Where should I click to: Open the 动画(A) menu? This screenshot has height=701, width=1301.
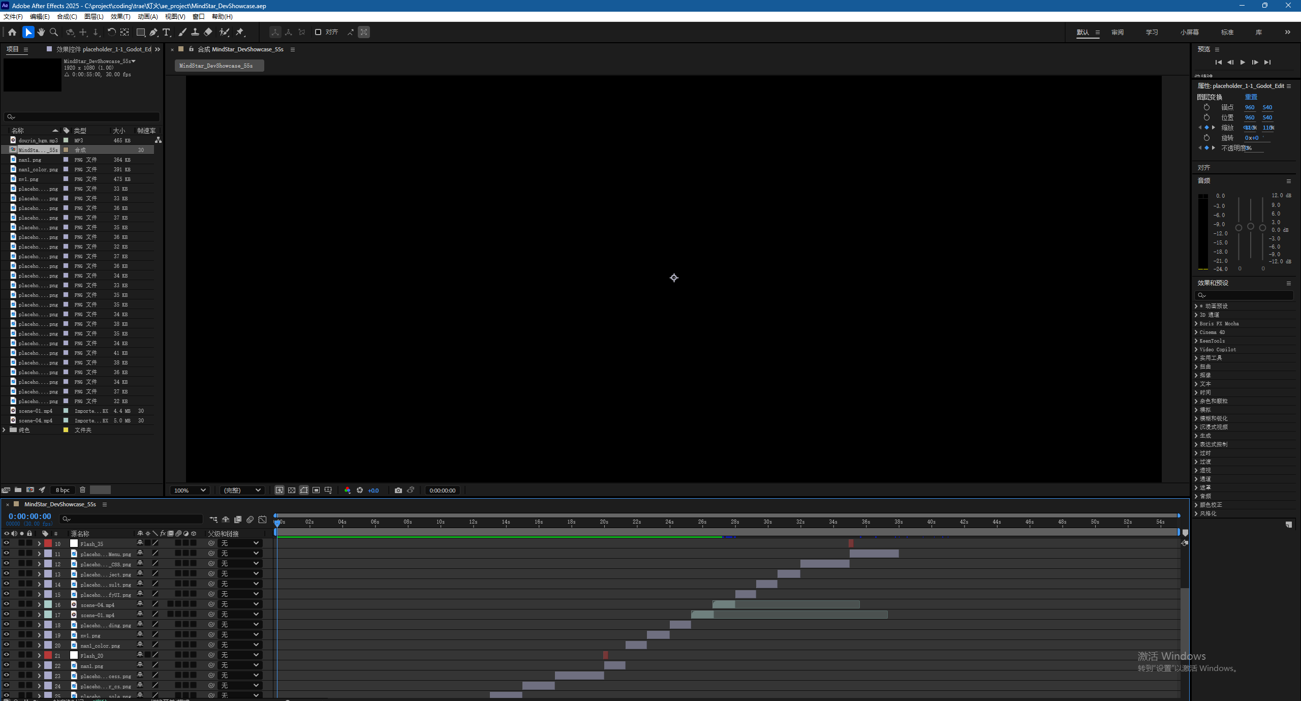[148, 16]
